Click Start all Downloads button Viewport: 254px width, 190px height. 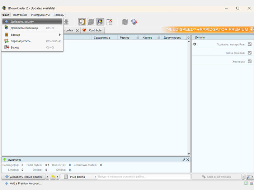(216, 177)
